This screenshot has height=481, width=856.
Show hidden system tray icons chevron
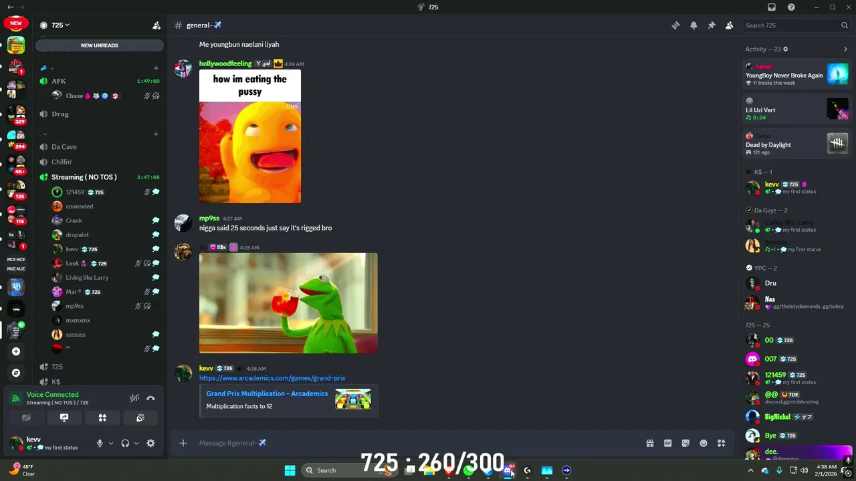750,470
